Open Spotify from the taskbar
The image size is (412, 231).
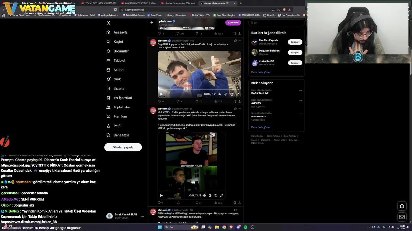(x=245, y=227)
